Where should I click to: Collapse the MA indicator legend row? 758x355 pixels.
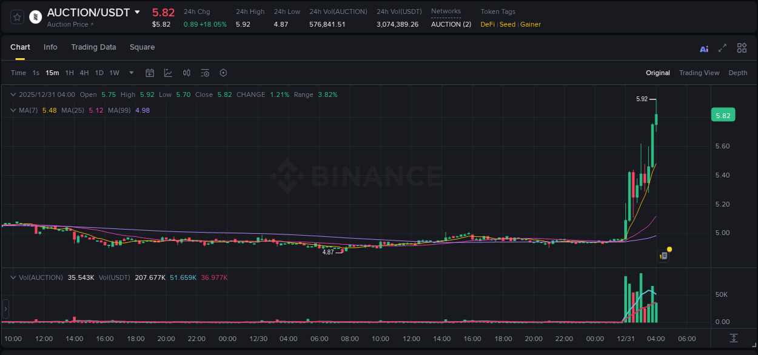[x=13, y=110]
